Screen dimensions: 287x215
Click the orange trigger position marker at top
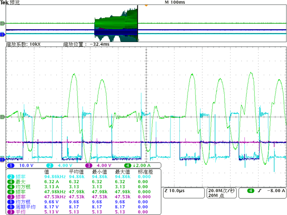tap(146, 6)
